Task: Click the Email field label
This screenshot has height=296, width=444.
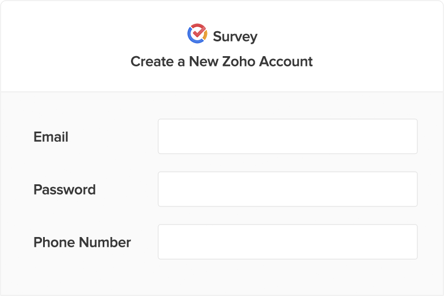Action: pos(51,137)
